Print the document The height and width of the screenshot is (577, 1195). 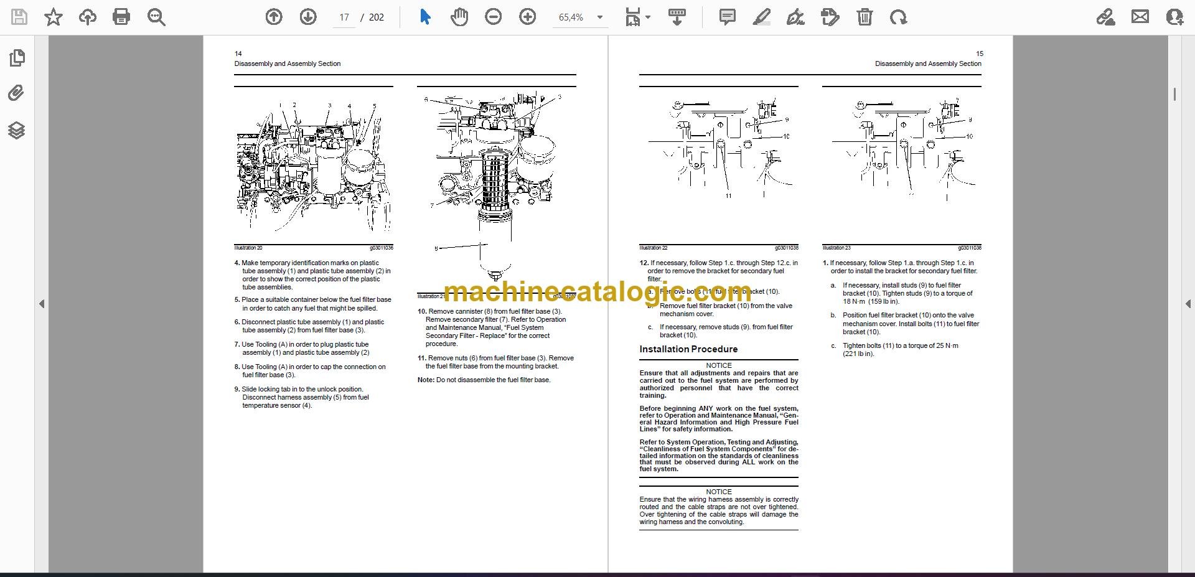[121, 17]
